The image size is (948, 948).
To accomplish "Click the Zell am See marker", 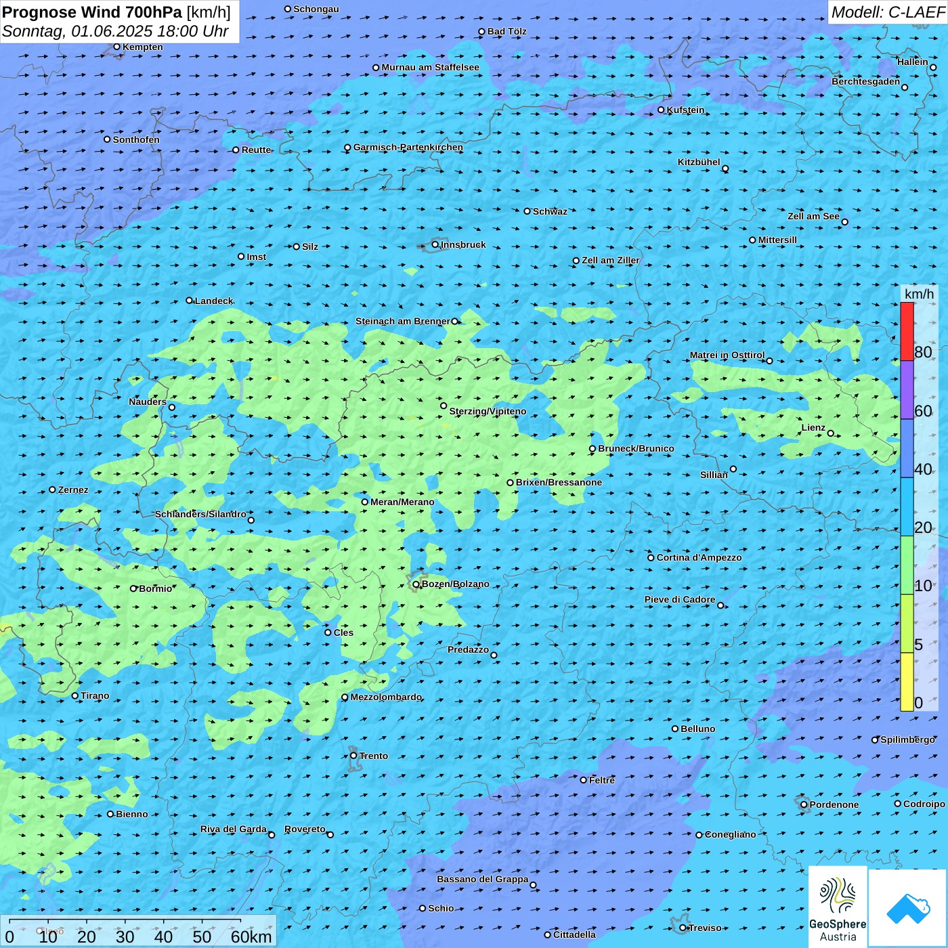I will [x=844, y=222].
